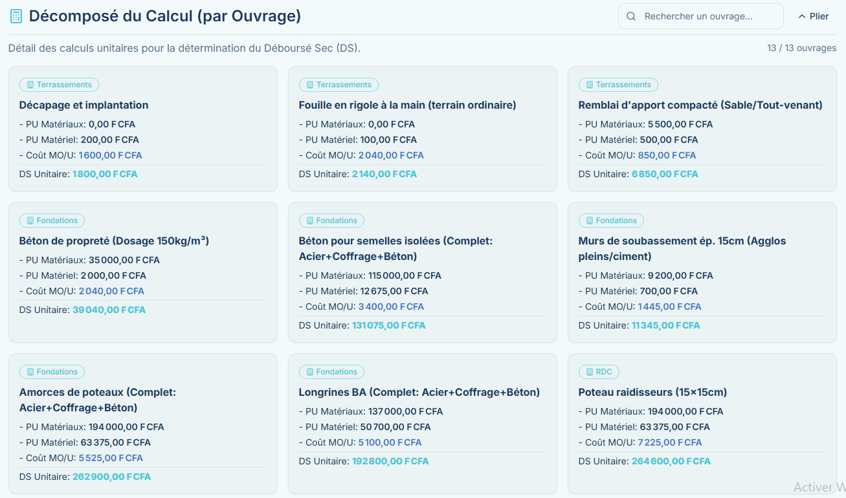
Task: Click the "13 / 13 ouvrages" counter
Action: [801, 49]
